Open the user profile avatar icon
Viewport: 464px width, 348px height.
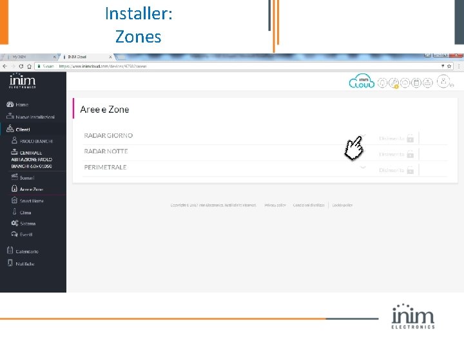[443, 81]
